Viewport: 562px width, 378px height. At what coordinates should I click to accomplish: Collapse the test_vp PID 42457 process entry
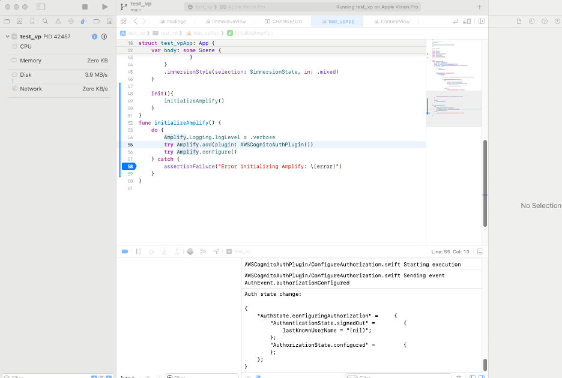(6, 37)
